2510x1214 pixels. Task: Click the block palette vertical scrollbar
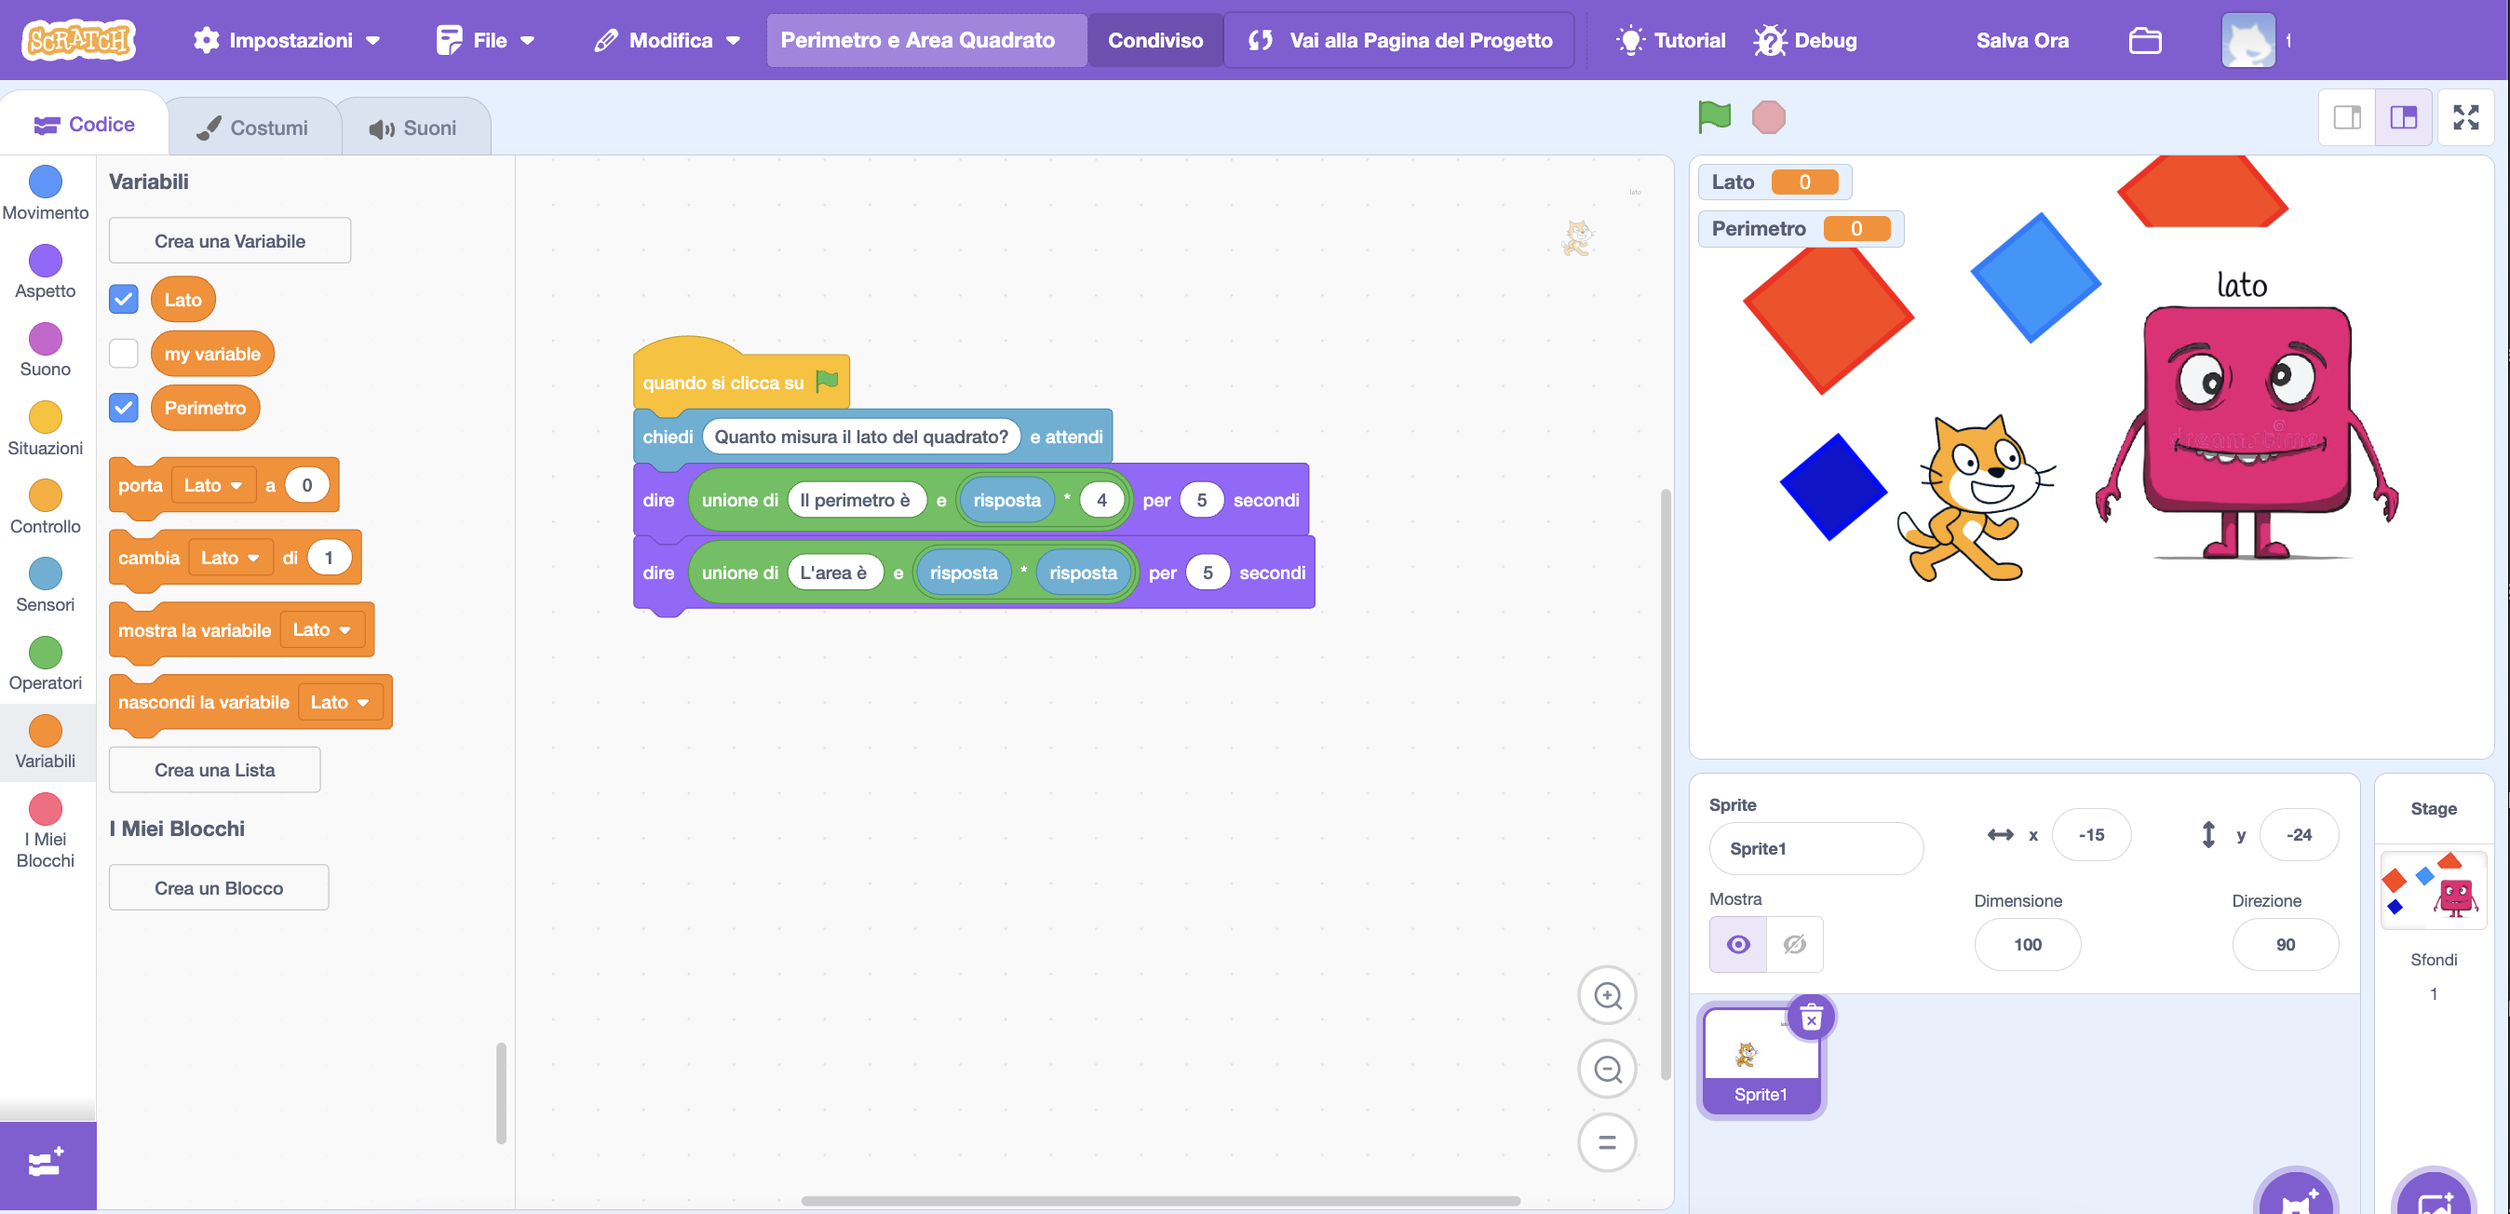point(501,1092)
